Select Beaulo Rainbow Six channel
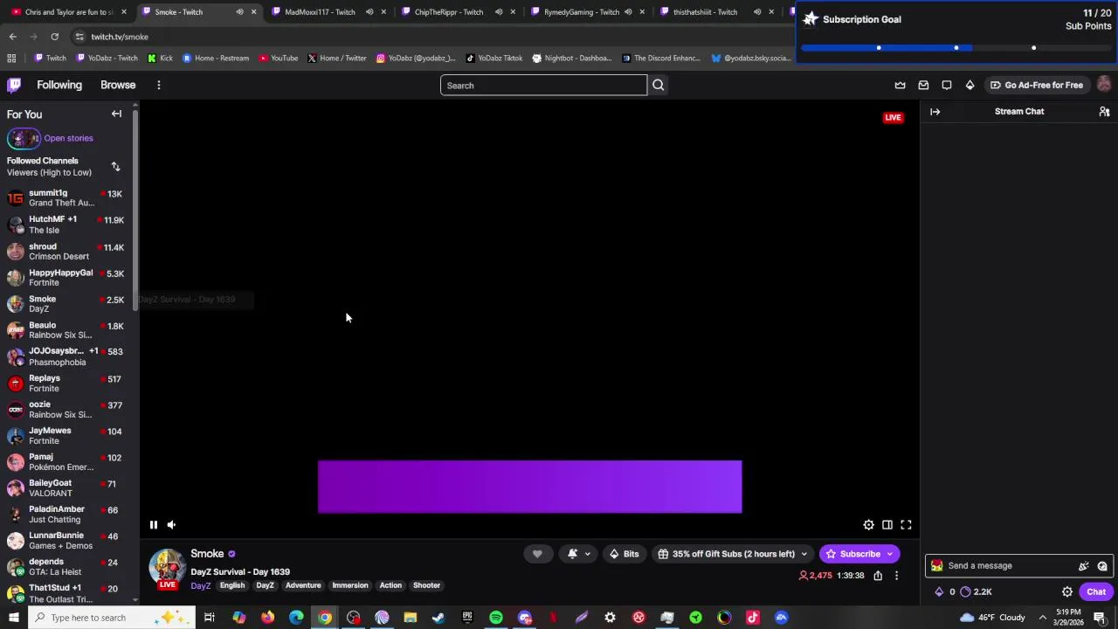 pyautogui.click(x=67, y=330)
